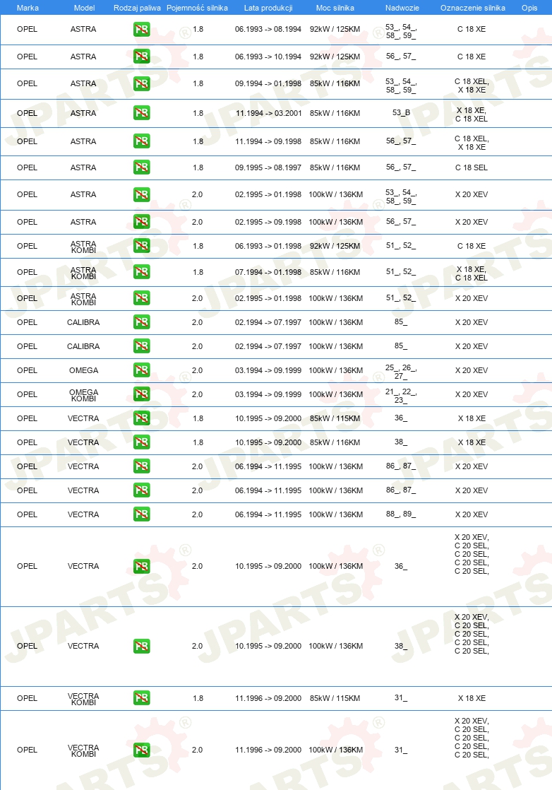Image resolution: width=552 pixels, height=790 pixels.
Task: Click the fuel icon for ASTRA 2.0 02.1995 -> 09.1998
Action: click(141, 222)
